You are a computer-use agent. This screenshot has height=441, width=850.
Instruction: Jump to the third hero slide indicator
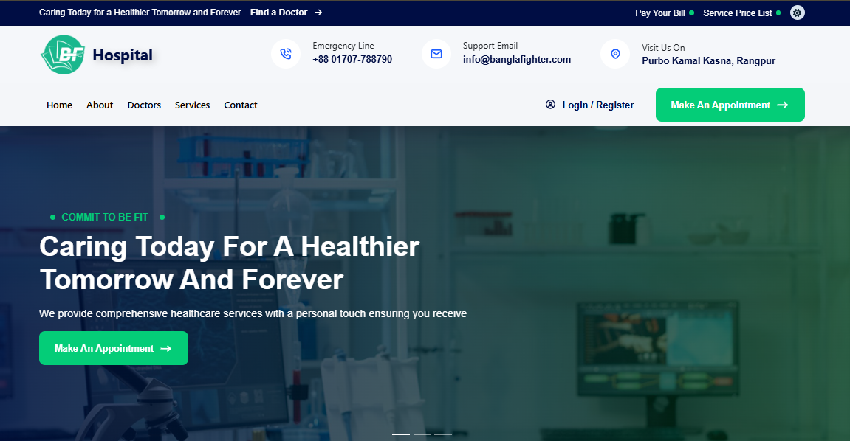tap(443, 434)
